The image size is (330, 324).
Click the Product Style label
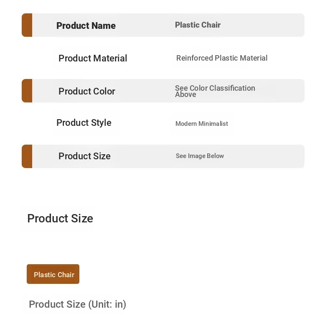[x=84, y=122]
